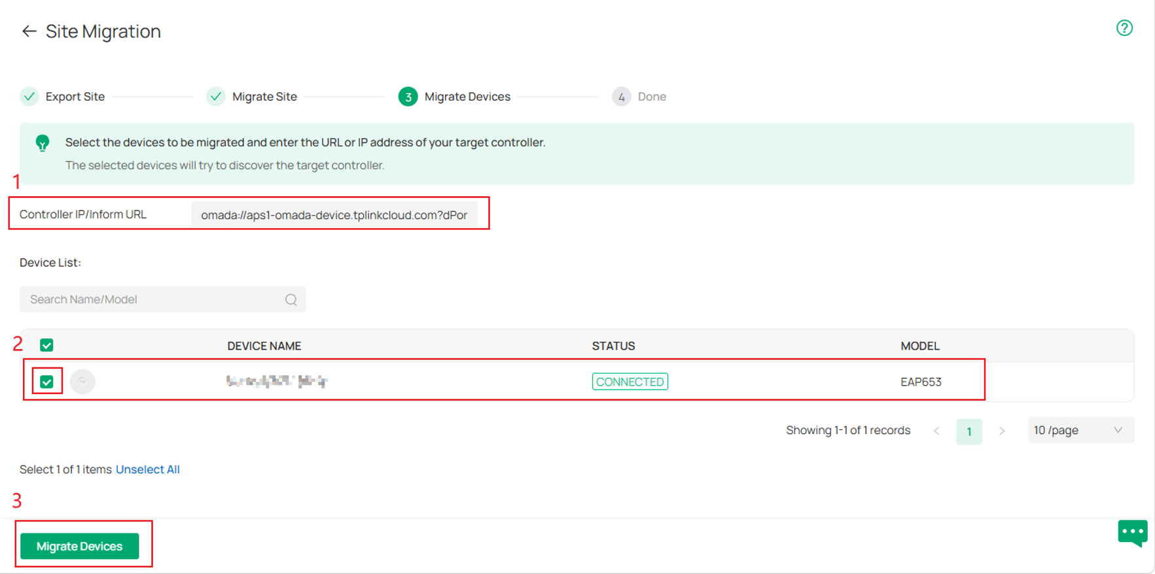Select page 1 in the pagination
1155x574 pixels.
(969, 431)
